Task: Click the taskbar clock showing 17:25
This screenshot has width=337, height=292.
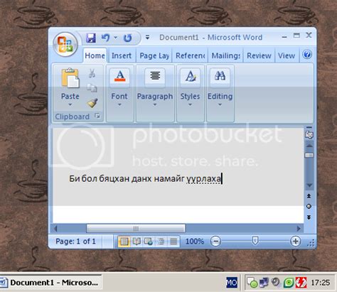Action: [320, 283]
